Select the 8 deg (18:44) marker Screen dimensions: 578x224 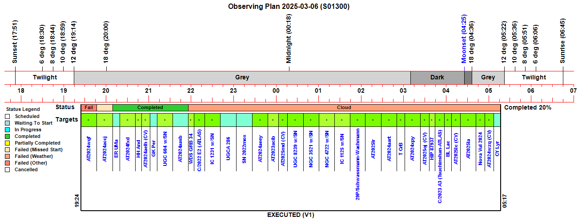click(52, 44)
